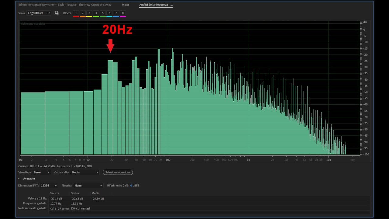
Task: Select the Analisi della frequenza tab
Action: [153, 5]
